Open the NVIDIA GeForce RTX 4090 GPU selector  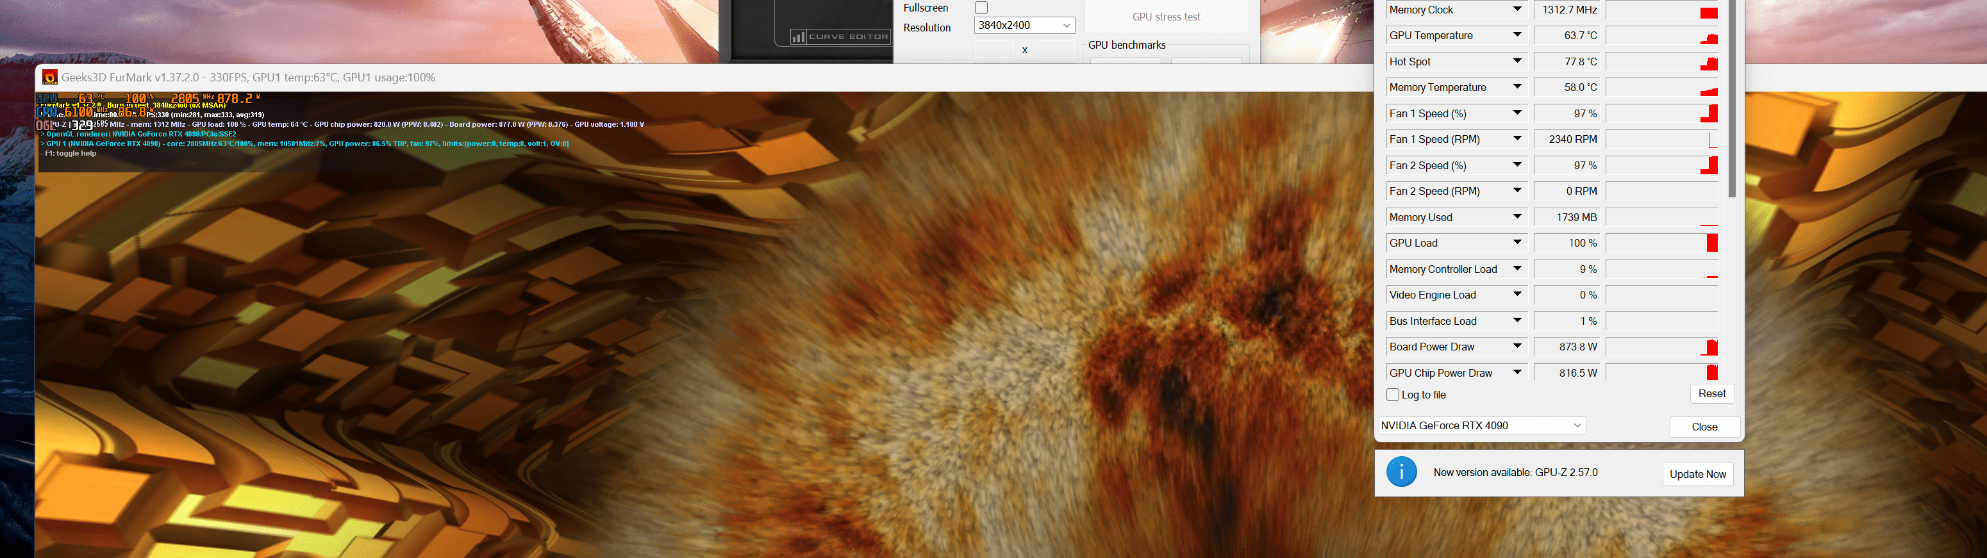tap(1482, 425)
